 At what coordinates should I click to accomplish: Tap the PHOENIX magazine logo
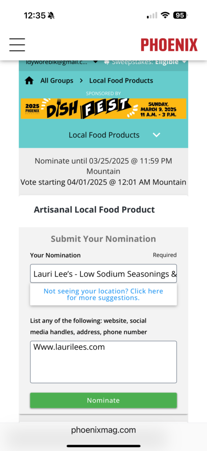(x=169, y=45)
